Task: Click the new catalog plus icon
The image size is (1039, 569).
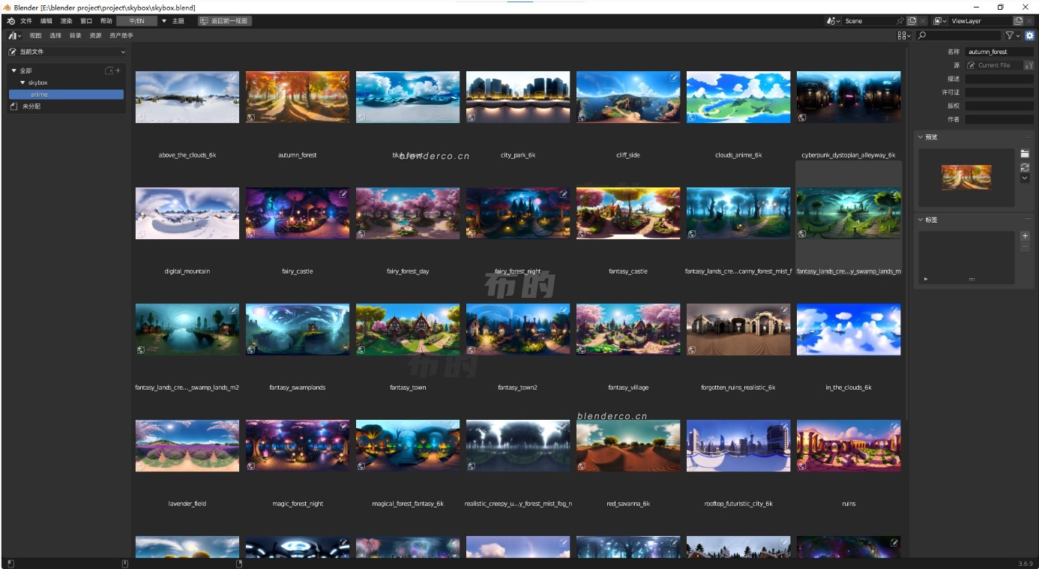Action: pos(118,70)
